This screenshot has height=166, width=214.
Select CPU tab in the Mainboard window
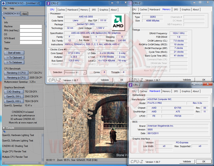click(x=134, y=91)
